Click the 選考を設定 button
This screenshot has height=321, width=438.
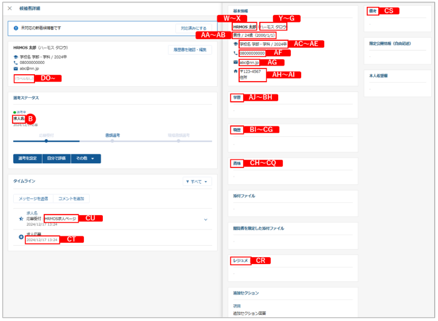pos(27,159)
